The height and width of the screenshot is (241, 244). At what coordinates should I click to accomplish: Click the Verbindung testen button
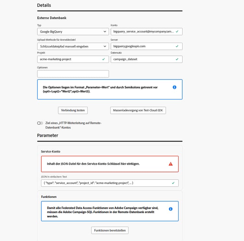pos(73,110)
